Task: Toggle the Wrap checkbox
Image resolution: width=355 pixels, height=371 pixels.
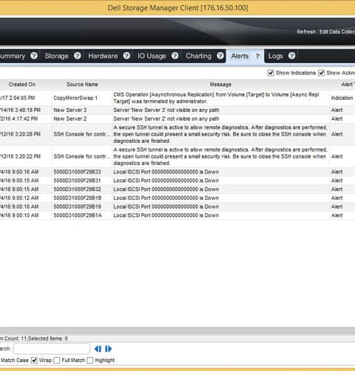Action: coord(34,360)
